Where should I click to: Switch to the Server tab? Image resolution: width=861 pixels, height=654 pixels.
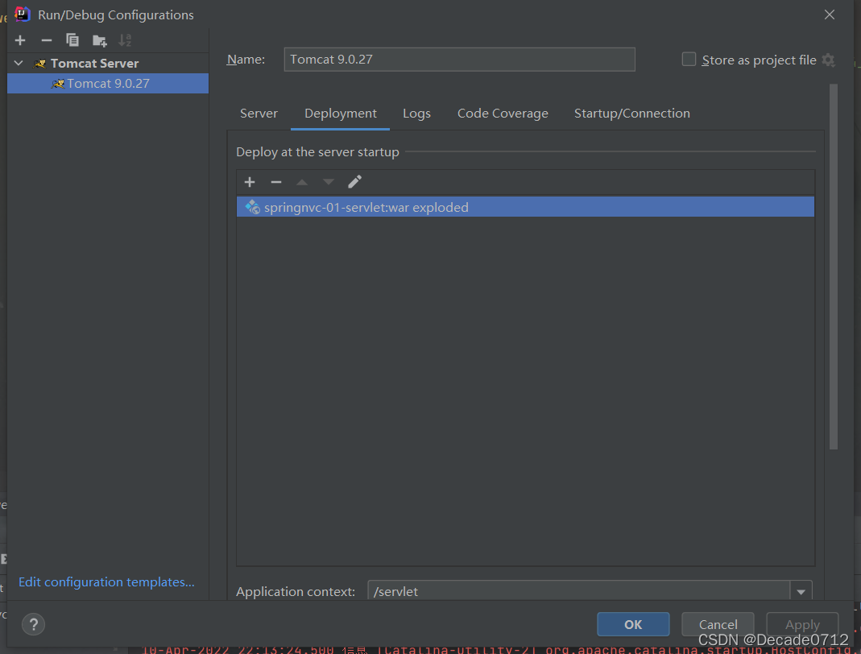click(x=259, y=113)
